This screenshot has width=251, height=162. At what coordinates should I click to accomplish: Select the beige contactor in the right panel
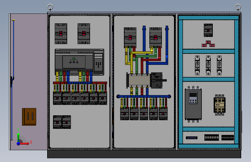(x=220, y=105)
